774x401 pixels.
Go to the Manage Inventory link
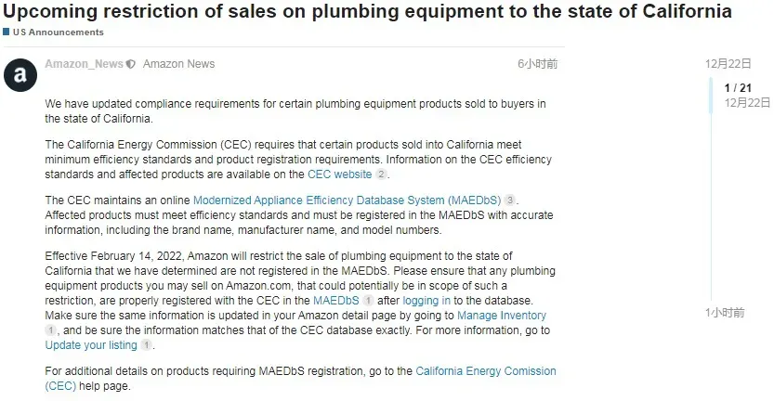pyautogui.click(x=502, y=316)
